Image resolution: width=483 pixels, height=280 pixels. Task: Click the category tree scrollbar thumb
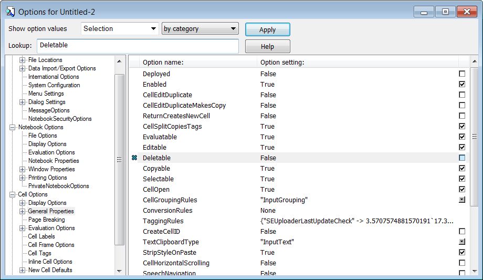pos(120,159)
